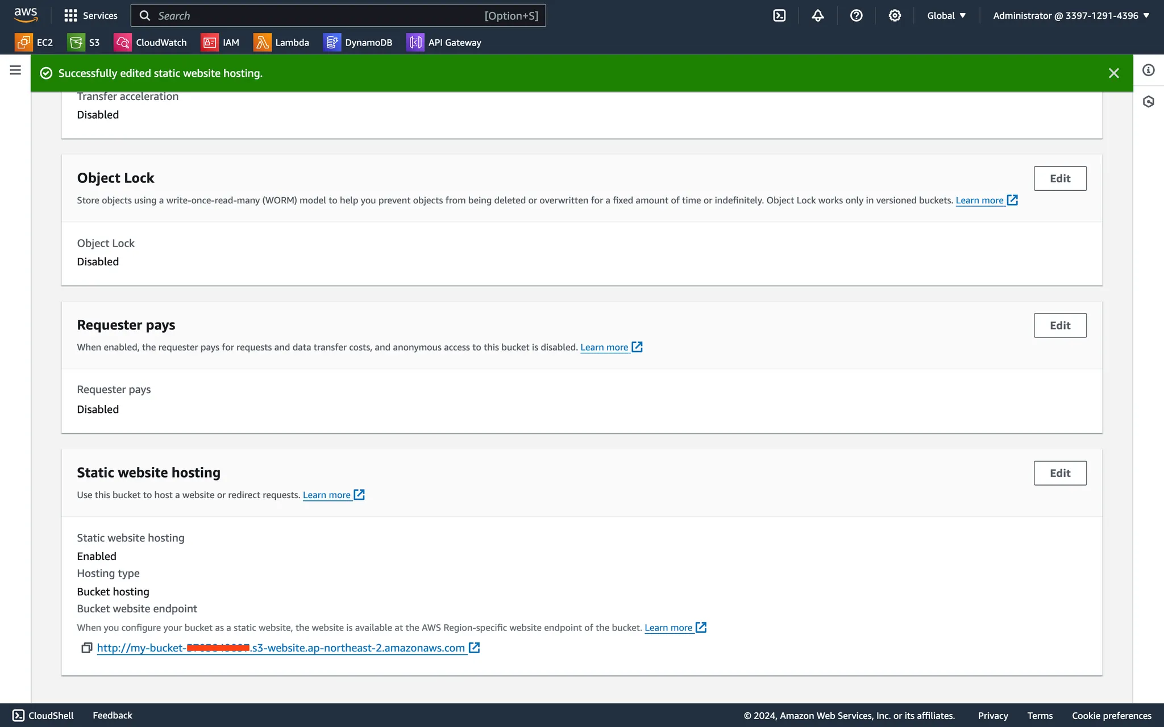
Task: Expand the Global region dropdown
Action: [946, 16]
